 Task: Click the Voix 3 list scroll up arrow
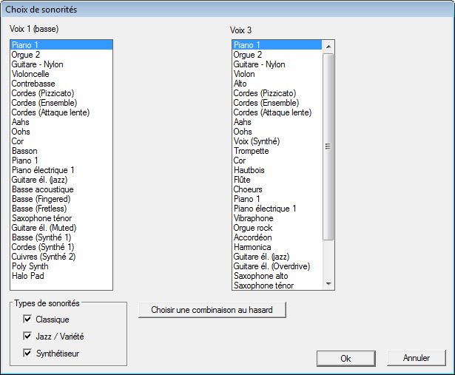tap(328, 47)
